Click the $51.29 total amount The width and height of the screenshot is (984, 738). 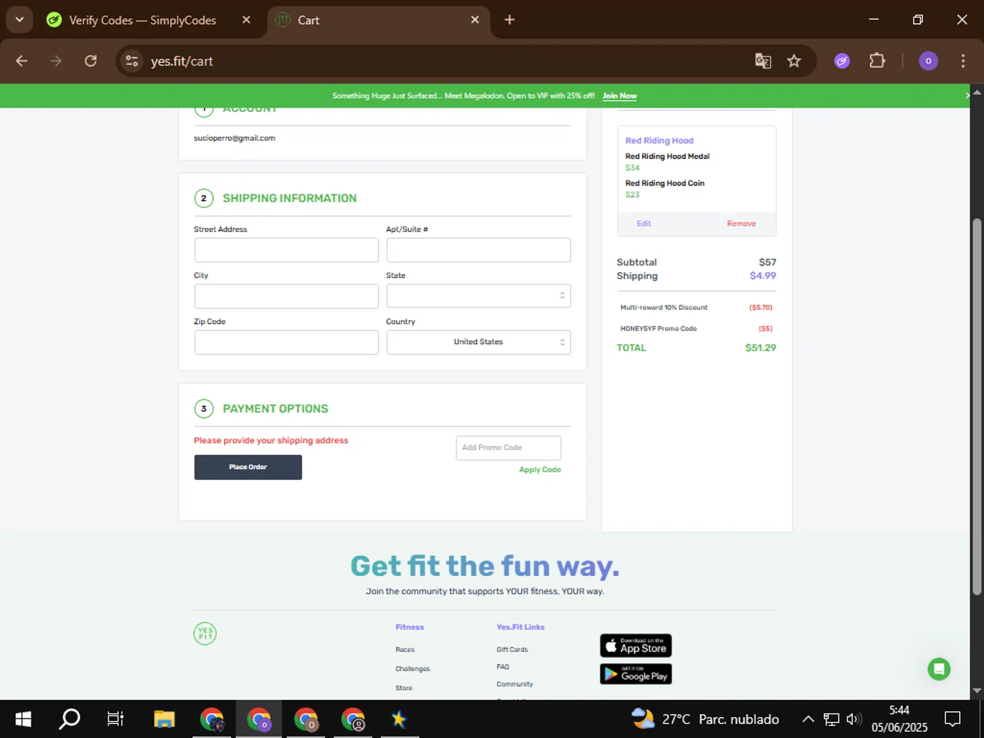click(x=760, y=348)
